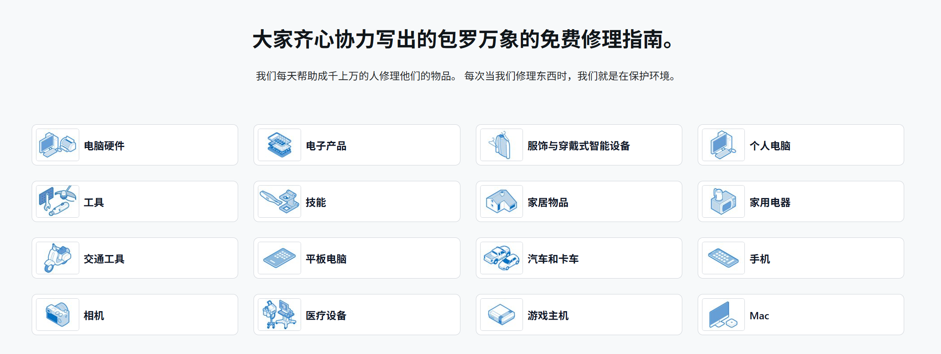Open the 家用电器 microwave icon
The height and width of the screenshot is (354, 941).
[723, 201]
